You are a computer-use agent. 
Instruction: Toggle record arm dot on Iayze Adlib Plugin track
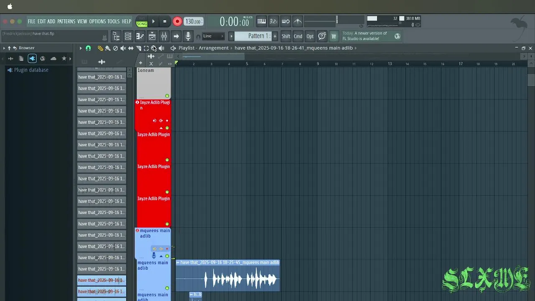pyautogui.click(x=167, y=121)
